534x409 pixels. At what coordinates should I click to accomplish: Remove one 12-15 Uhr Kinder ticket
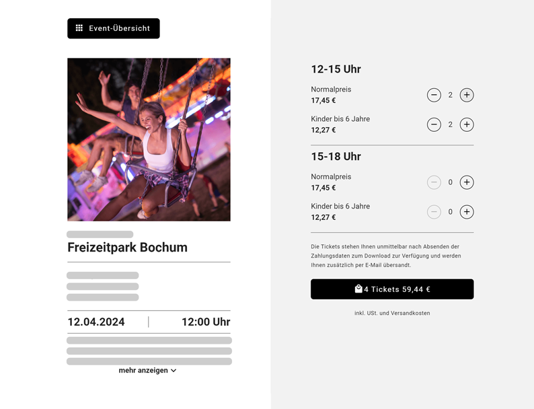click(x=434, y=124)
